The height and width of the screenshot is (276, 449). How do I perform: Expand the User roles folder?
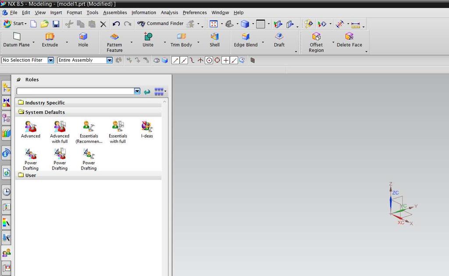88,175
